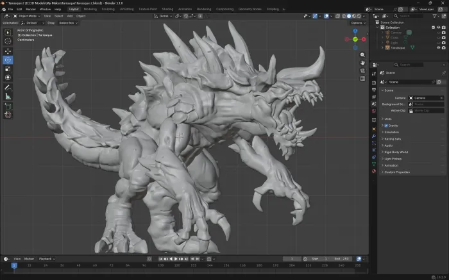Click the End frame 250 field
This screenshot has width=449, height=280.
tap(343, 259)
